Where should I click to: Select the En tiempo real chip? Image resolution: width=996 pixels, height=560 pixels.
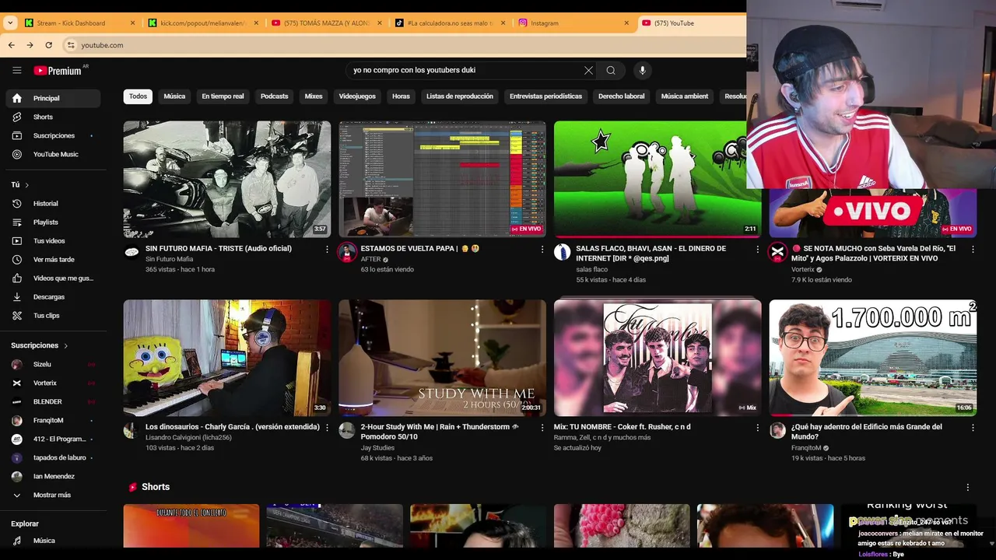223,96
